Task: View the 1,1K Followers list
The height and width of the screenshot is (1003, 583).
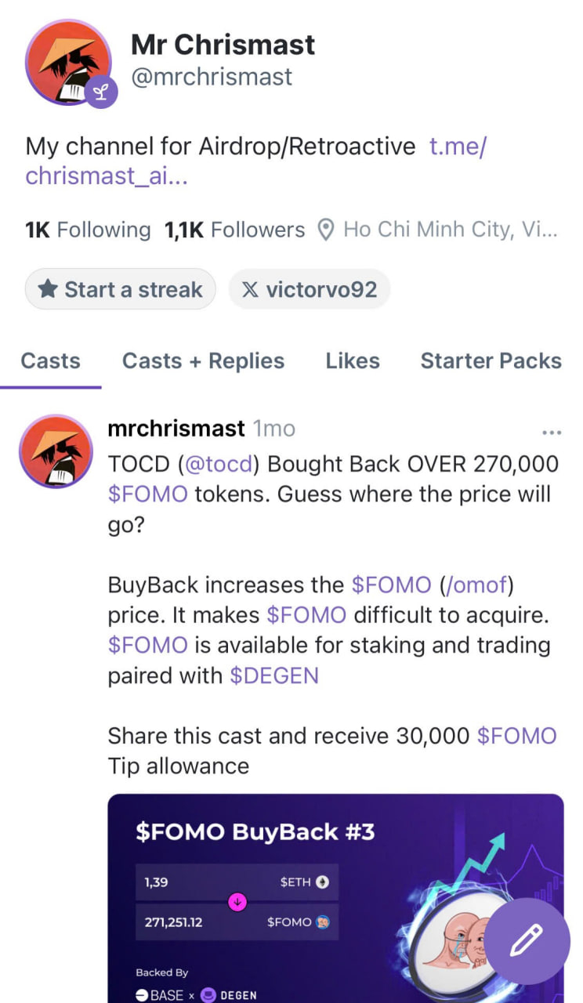Action: [x=234, y=230]
